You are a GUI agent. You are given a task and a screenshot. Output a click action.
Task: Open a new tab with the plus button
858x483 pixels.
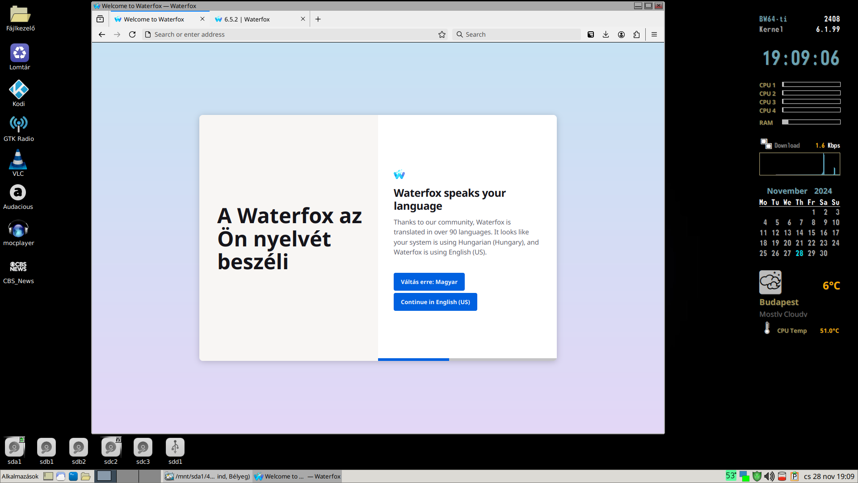(318, 19)
